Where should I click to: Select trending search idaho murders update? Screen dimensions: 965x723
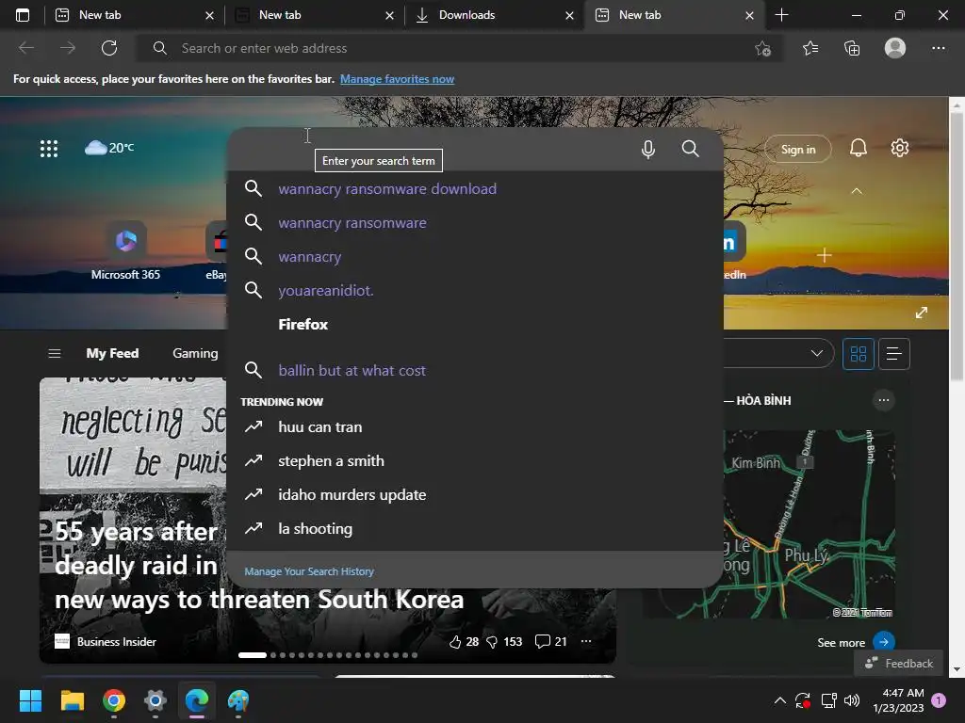pos(475,494)
